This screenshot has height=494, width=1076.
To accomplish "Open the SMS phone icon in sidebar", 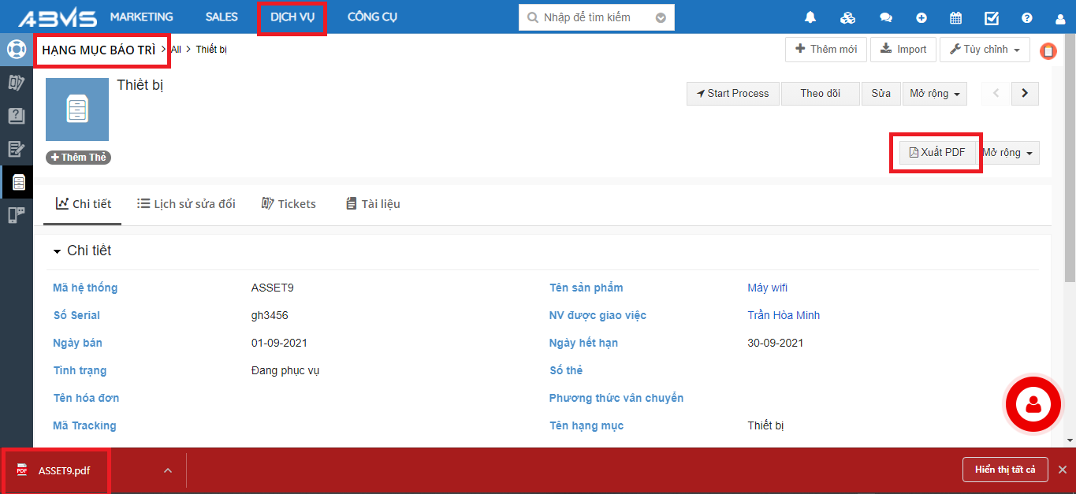I will pyautogui.click(x=16, y=215).
